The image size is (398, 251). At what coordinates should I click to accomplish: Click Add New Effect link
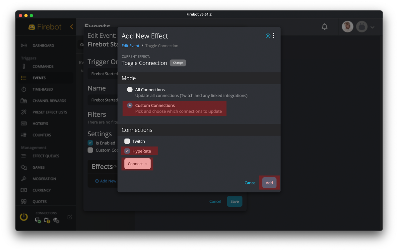pyautogui.click(x=106, y=181)
